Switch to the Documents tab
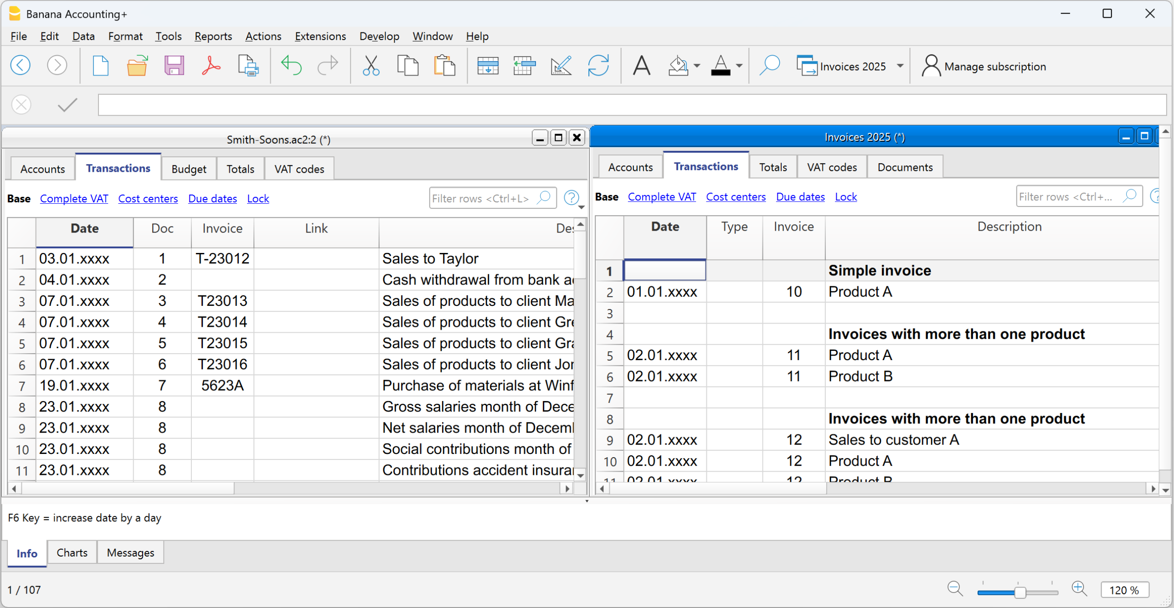This screenshot has height=608, width=1174. pyautogui.click(x=905, y=167)
